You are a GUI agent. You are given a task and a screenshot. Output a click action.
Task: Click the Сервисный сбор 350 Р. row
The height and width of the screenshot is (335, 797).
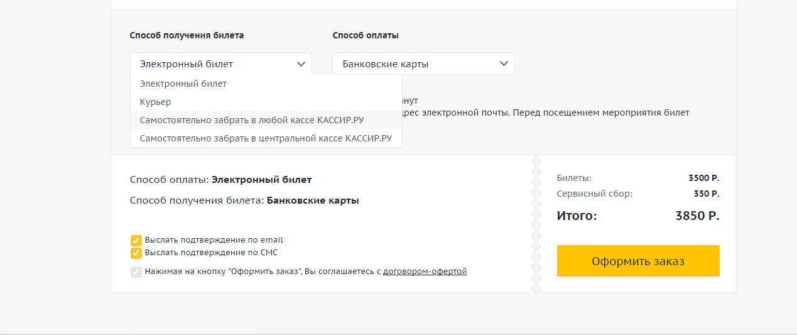tap(638, 194)
